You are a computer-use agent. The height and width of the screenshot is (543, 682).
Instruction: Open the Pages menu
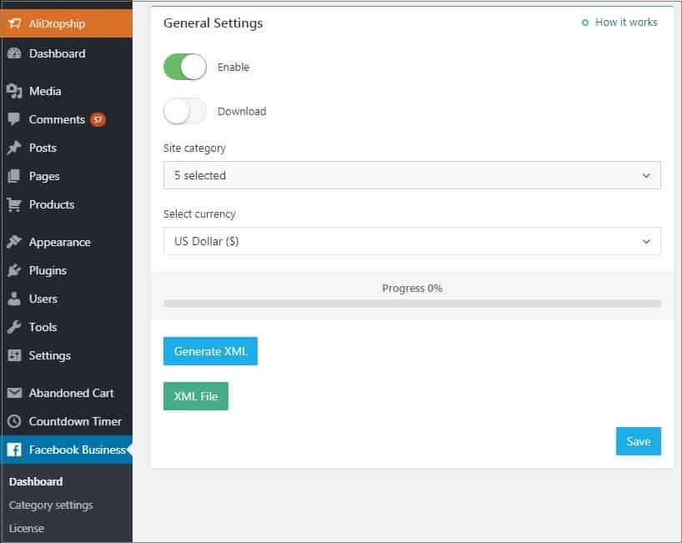(x=67, y=176)
